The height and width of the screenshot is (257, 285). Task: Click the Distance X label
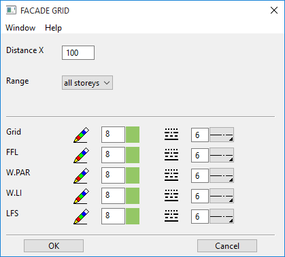click(x=25, y=50)
